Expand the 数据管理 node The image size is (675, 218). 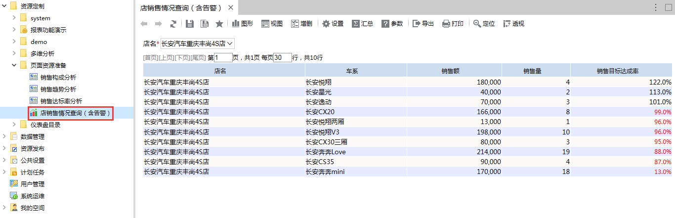pyautogui.click(x=4, y=136)
